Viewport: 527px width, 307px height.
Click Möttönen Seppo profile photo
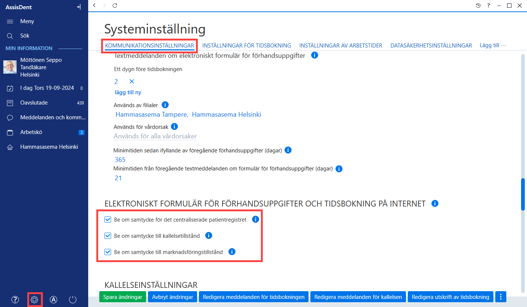(x=10, y=67)
